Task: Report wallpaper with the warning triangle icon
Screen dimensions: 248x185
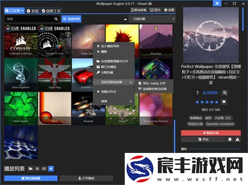Action: [238, 140]
